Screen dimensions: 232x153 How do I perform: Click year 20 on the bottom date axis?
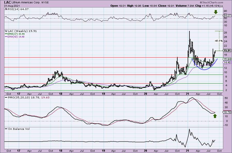[x=146, y=151]
